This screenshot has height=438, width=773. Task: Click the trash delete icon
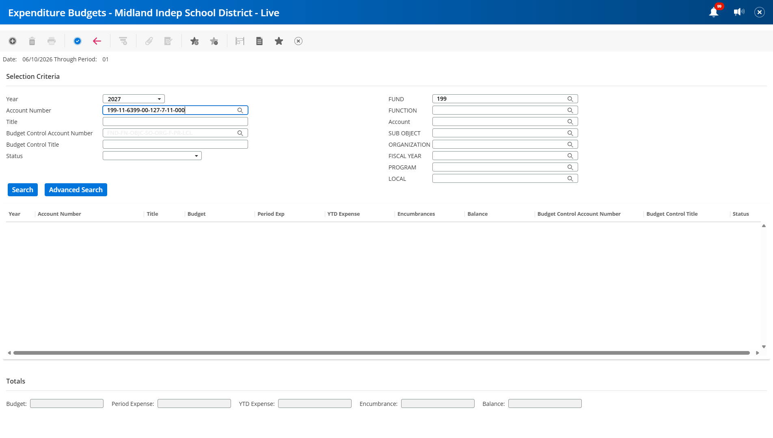click(x=32, y=41)
